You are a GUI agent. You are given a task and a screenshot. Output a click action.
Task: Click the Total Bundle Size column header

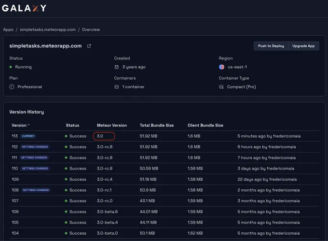(157, 125)
